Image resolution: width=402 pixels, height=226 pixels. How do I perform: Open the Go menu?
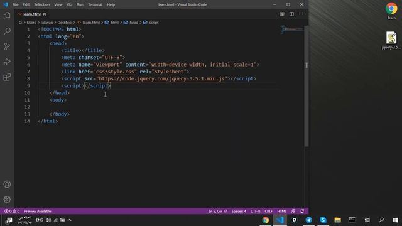click(x=70, y=4)
